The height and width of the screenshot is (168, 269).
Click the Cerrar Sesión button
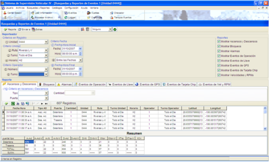point(12,13)
